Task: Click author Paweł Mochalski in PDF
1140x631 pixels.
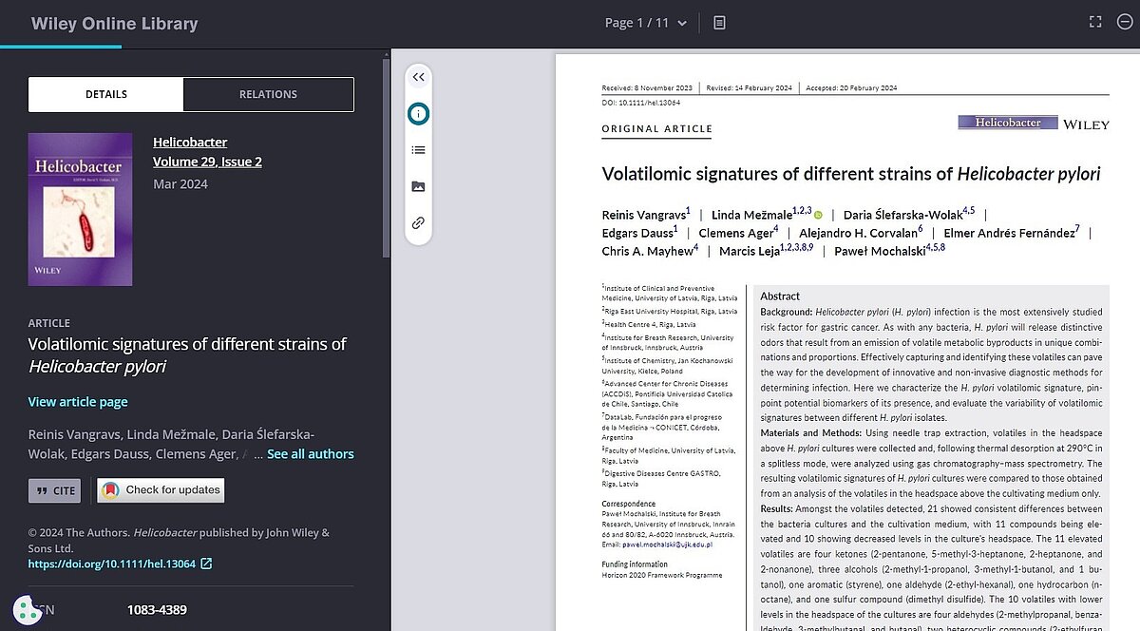Action: click(879, 252)
